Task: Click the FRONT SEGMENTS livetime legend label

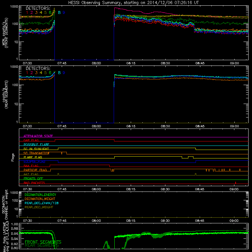Action: point(43,242)
